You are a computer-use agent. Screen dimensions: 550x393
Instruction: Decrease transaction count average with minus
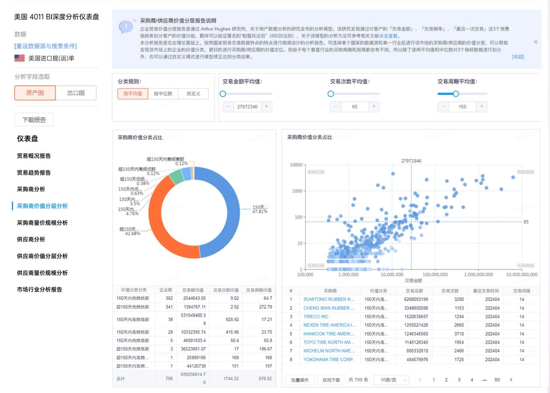point(336,107)
